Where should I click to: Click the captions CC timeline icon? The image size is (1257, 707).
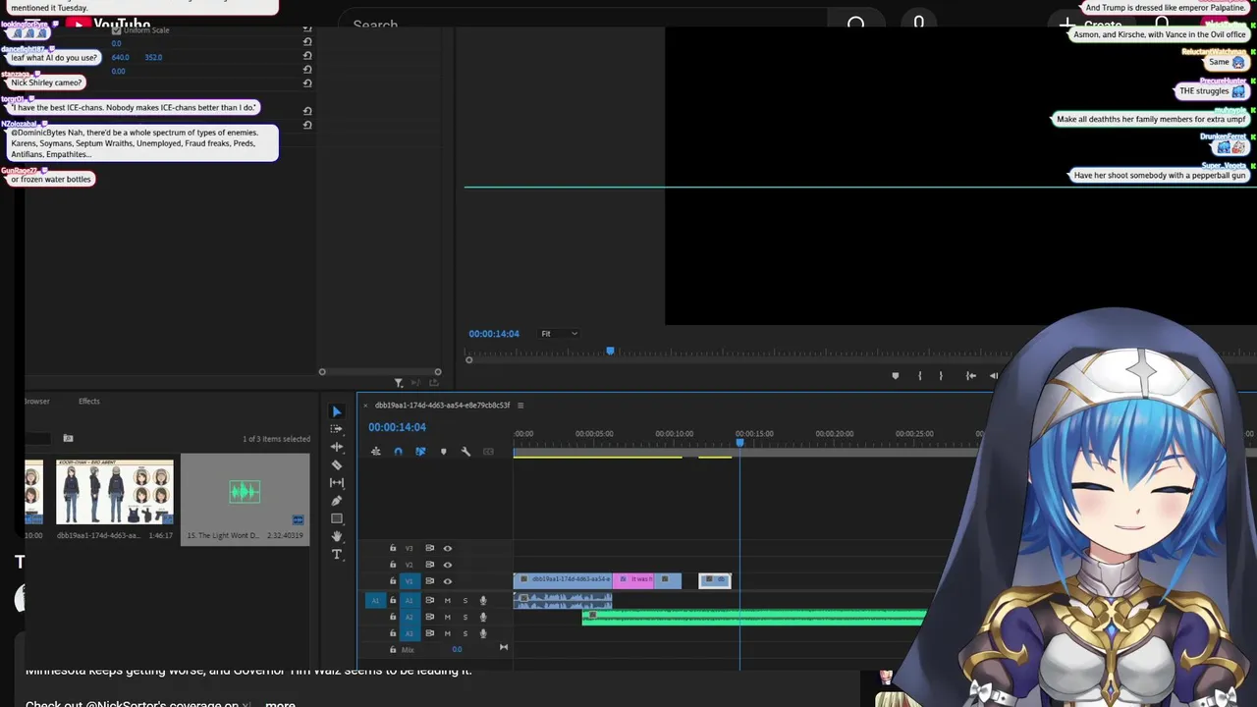(488, 452)
